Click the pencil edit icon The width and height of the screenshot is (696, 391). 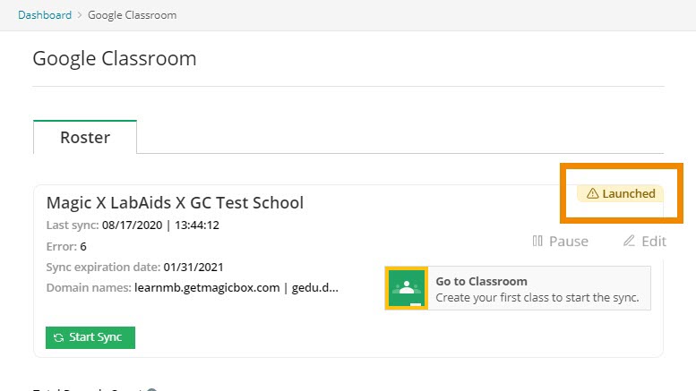coord(629,242)
